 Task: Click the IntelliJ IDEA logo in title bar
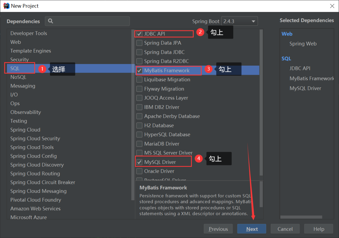pyautogui.click(x=6, y=6)
